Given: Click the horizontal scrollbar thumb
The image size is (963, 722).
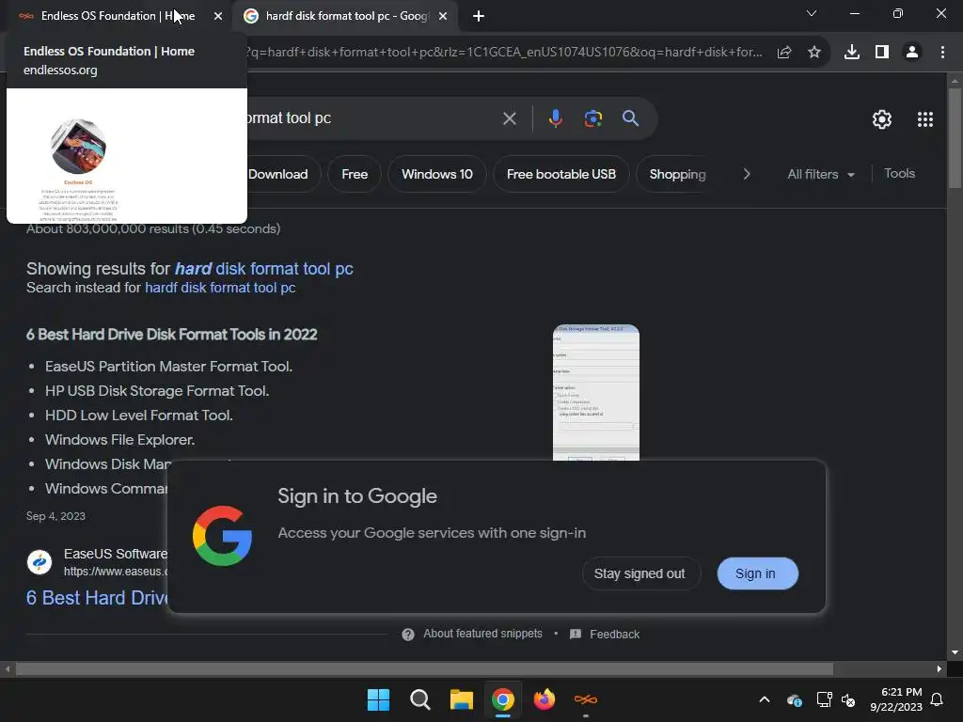Looking at the screenshot, I should pyautogui.click(x=424, y=669).
